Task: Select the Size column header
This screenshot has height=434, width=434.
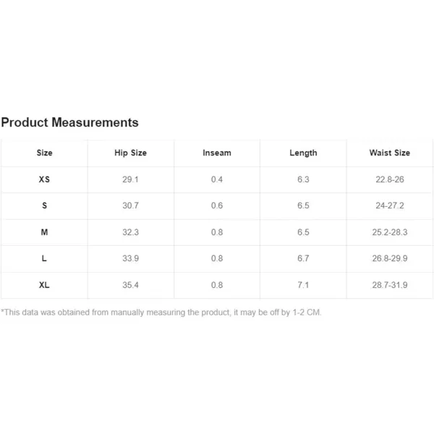Action: tap(44, 153)
